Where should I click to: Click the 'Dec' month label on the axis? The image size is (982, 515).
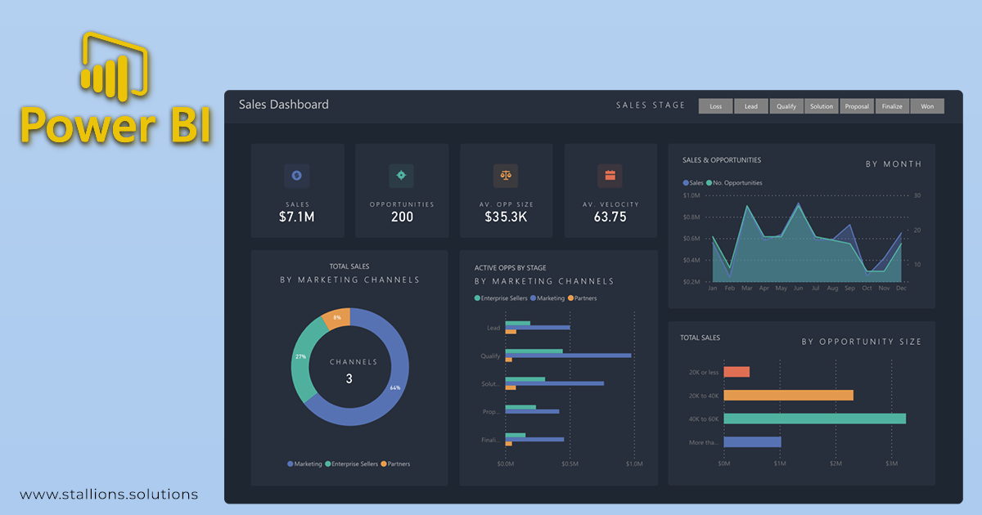point(901,289)
